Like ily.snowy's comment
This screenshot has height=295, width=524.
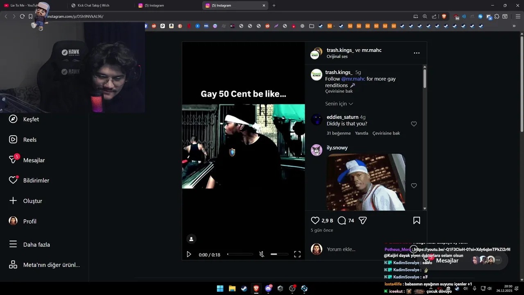[x=414, y=186]
